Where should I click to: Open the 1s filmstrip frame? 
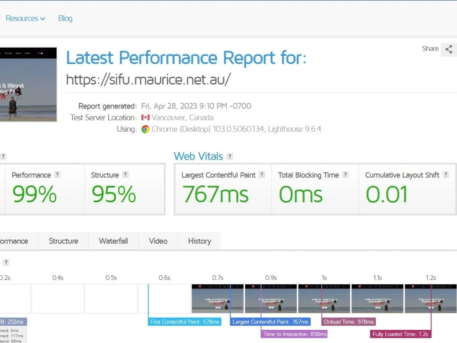coord(324,299)
